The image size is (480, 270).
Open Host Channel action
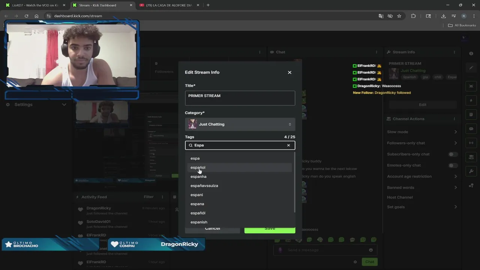tap(400, 197)
